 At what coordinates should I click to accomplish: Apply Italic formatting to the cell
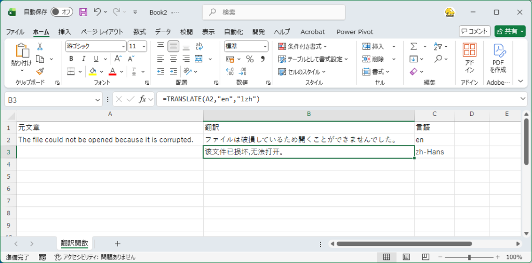click(x=83, y=59)
